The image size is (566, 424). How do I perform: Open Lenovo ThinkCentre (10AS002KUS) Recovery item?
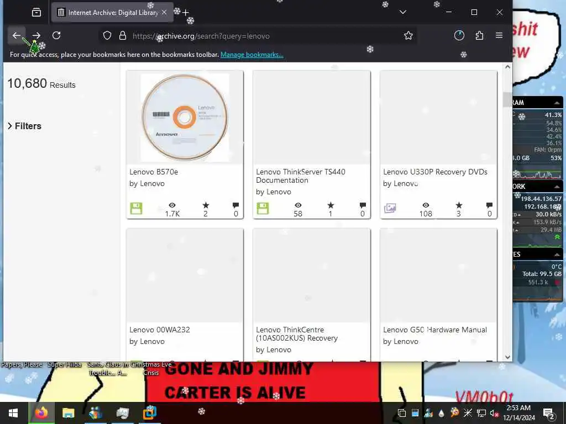coord(297,334)
